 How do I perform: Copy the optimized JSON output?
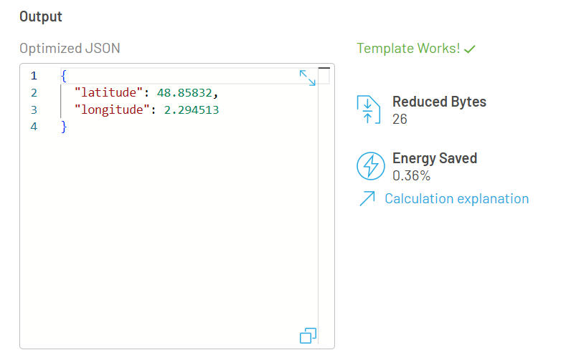point(308,335)
